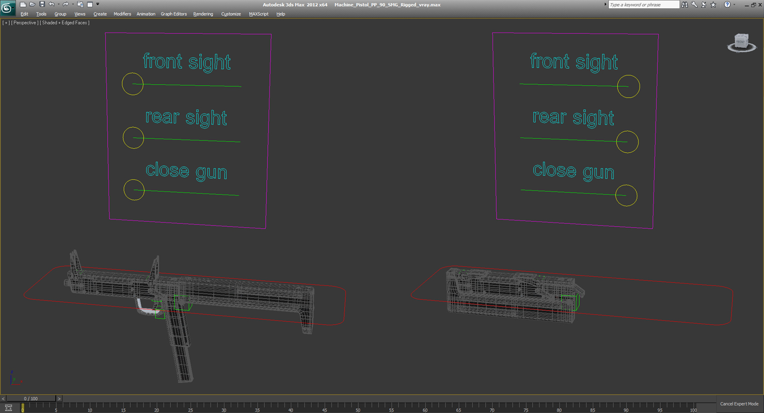
Task: Click the binoculars search icon
Action: 685,5
